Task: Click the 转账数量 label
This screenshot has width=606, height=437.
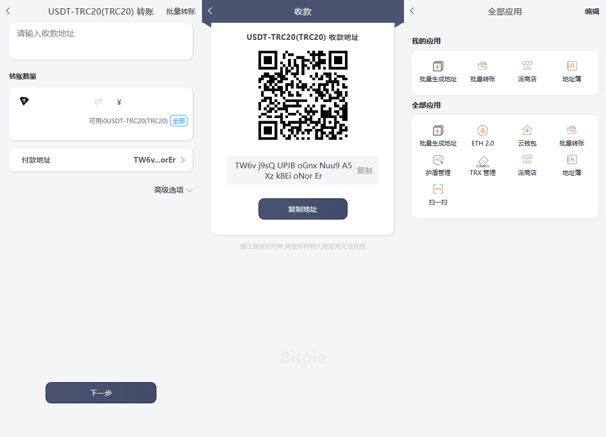Action: click(23, 77)
